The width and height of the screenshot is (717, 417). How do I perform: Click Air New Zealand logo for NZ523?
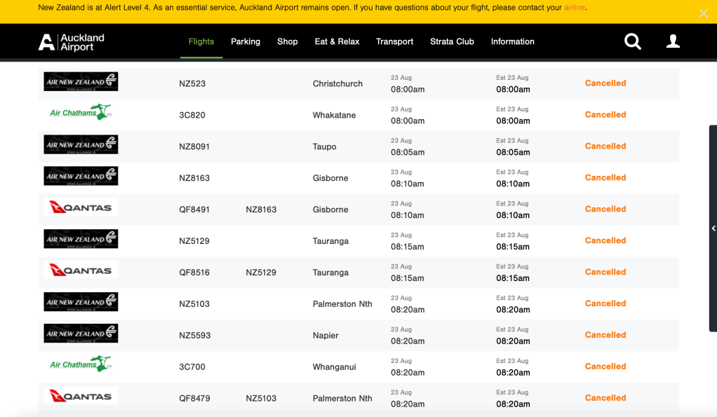(x=81, y=82)
